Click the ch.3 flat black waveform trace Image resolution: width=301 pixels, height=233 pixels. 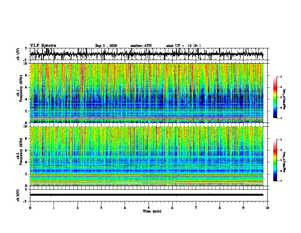coord(146,195)
